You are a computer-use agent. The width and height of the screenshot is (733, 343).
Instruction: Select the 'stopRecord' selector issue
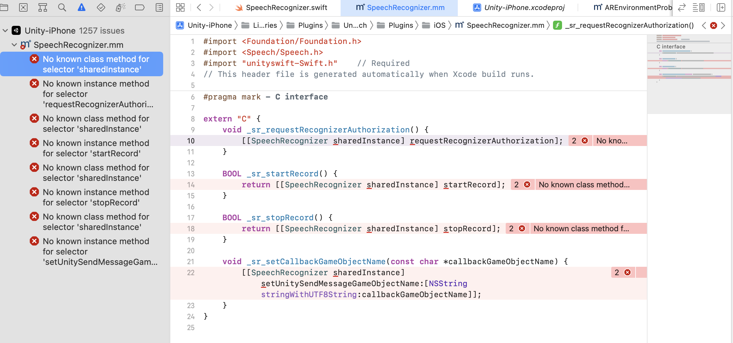click(82, 197)
